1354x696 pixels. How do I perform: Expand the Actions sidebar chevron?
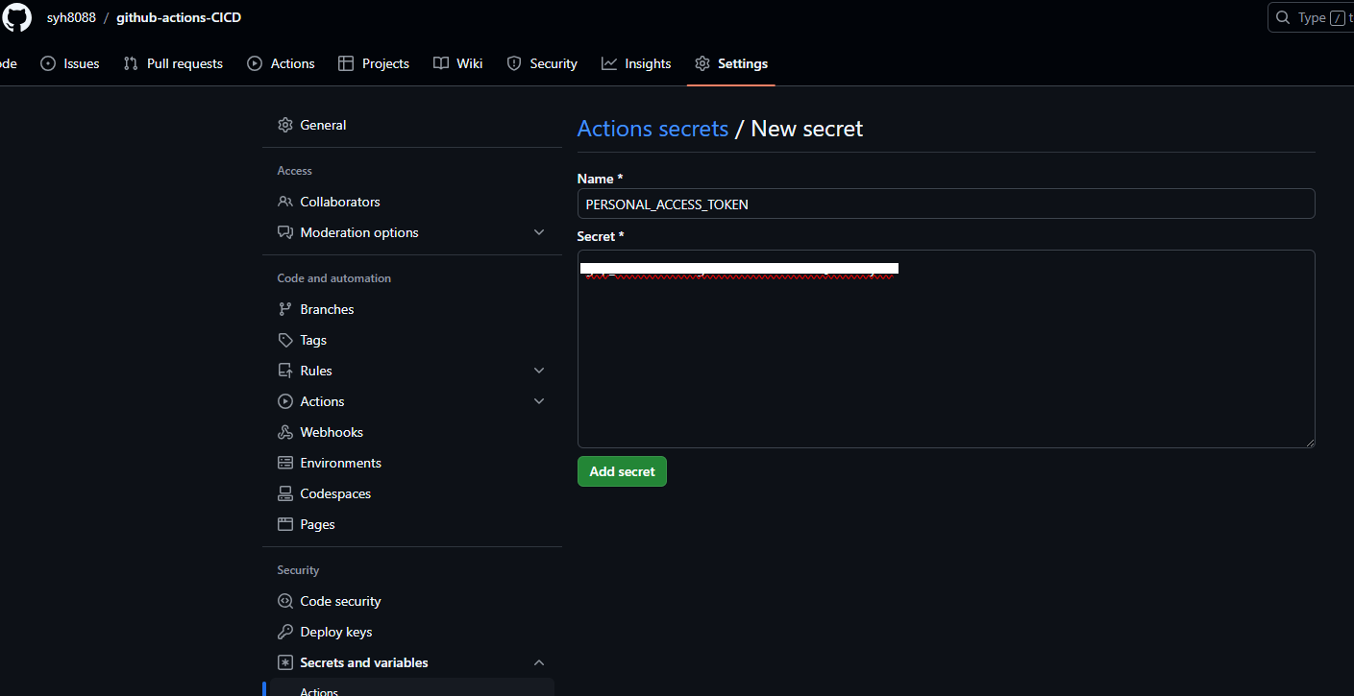click(539, 401)
